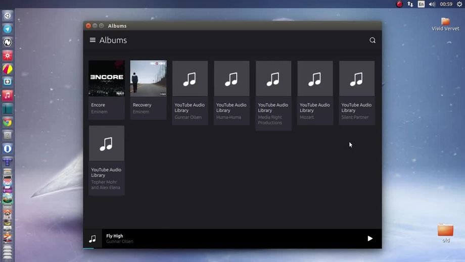Open the Encore album by Eminem
The image size is (465, 262).
[107, 79]
